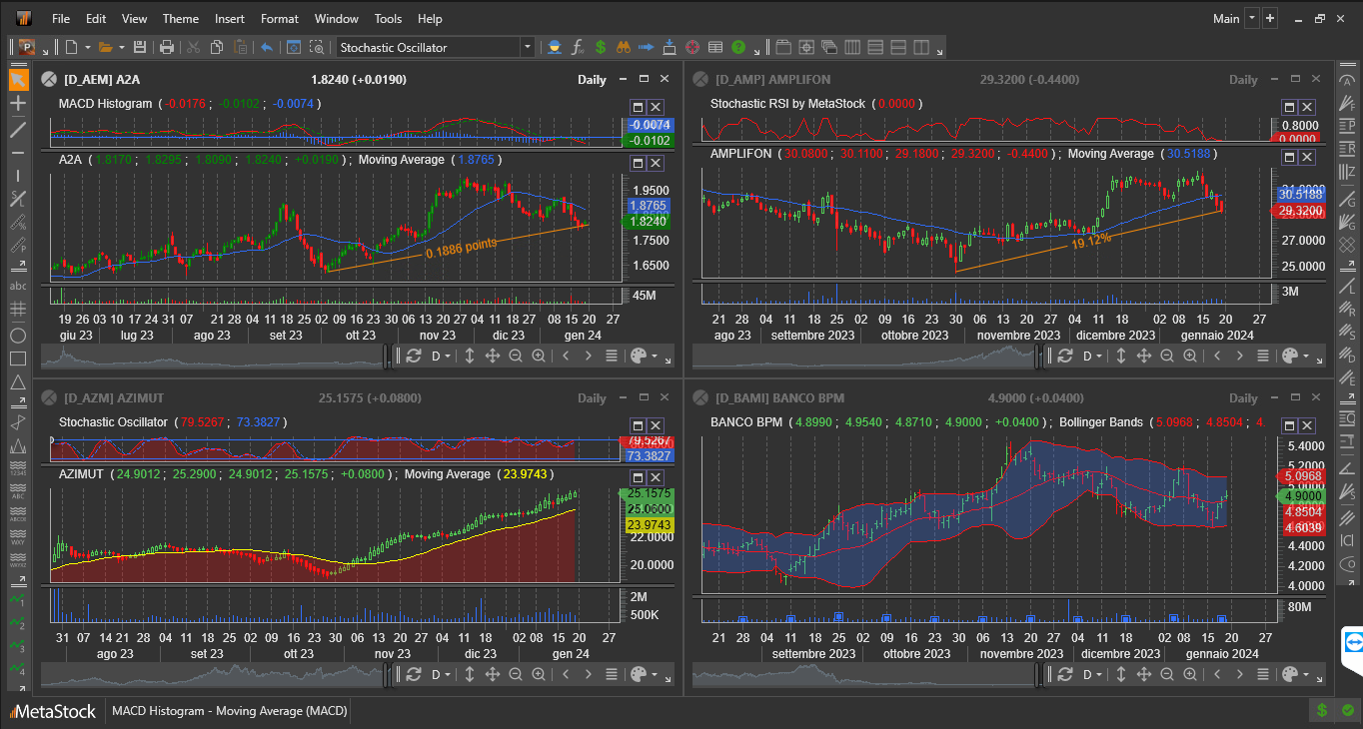Open the Tools menu
This screenshot has width=1363, height=729.
[388, 18]
